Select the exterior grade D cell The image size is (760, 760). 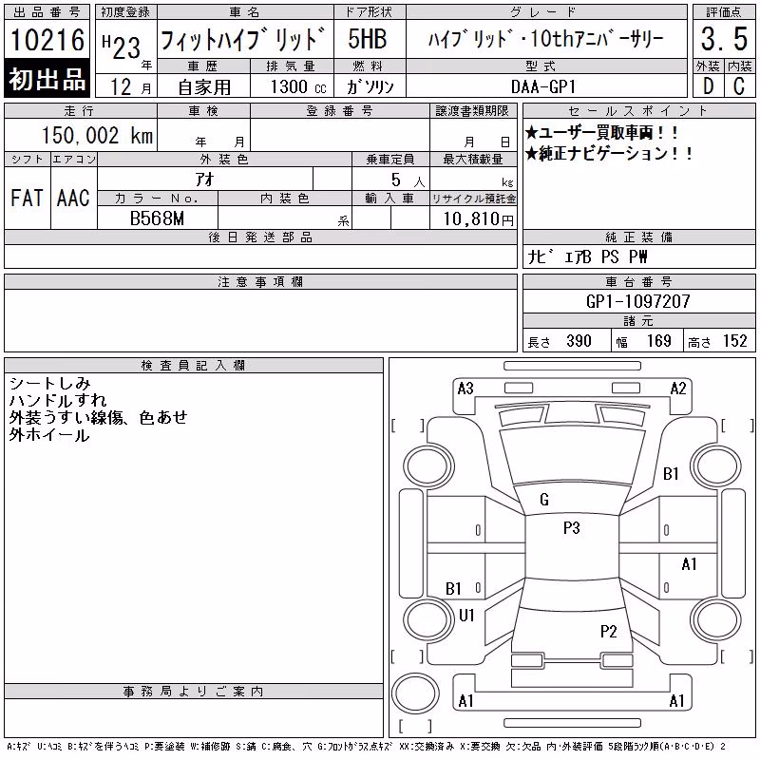(708, 86)
